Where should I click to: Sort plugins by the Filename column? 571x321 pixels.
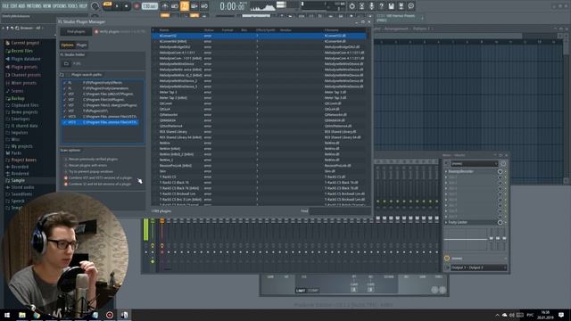click(331, 29)
